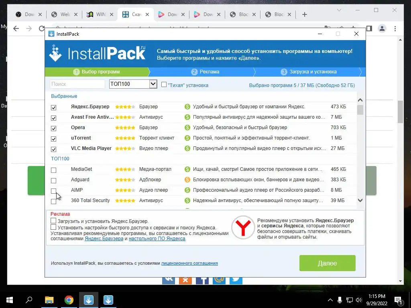Open the Windows Start menu

point(10,300)
